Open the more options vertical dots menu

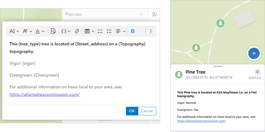[151, 31]
